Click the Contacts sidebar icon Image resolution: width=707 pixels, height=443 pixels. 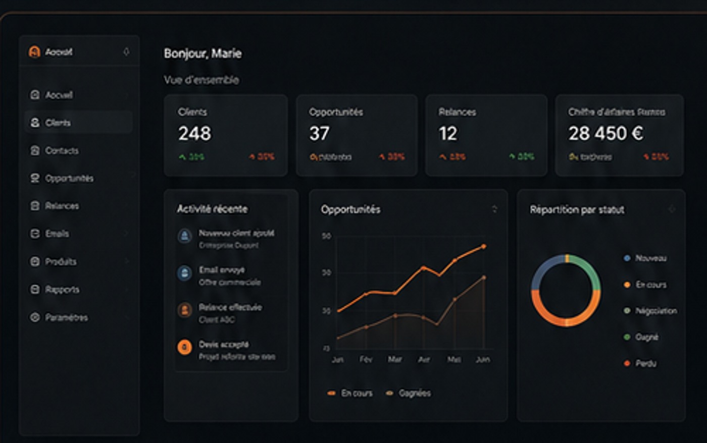coord(35,150)
